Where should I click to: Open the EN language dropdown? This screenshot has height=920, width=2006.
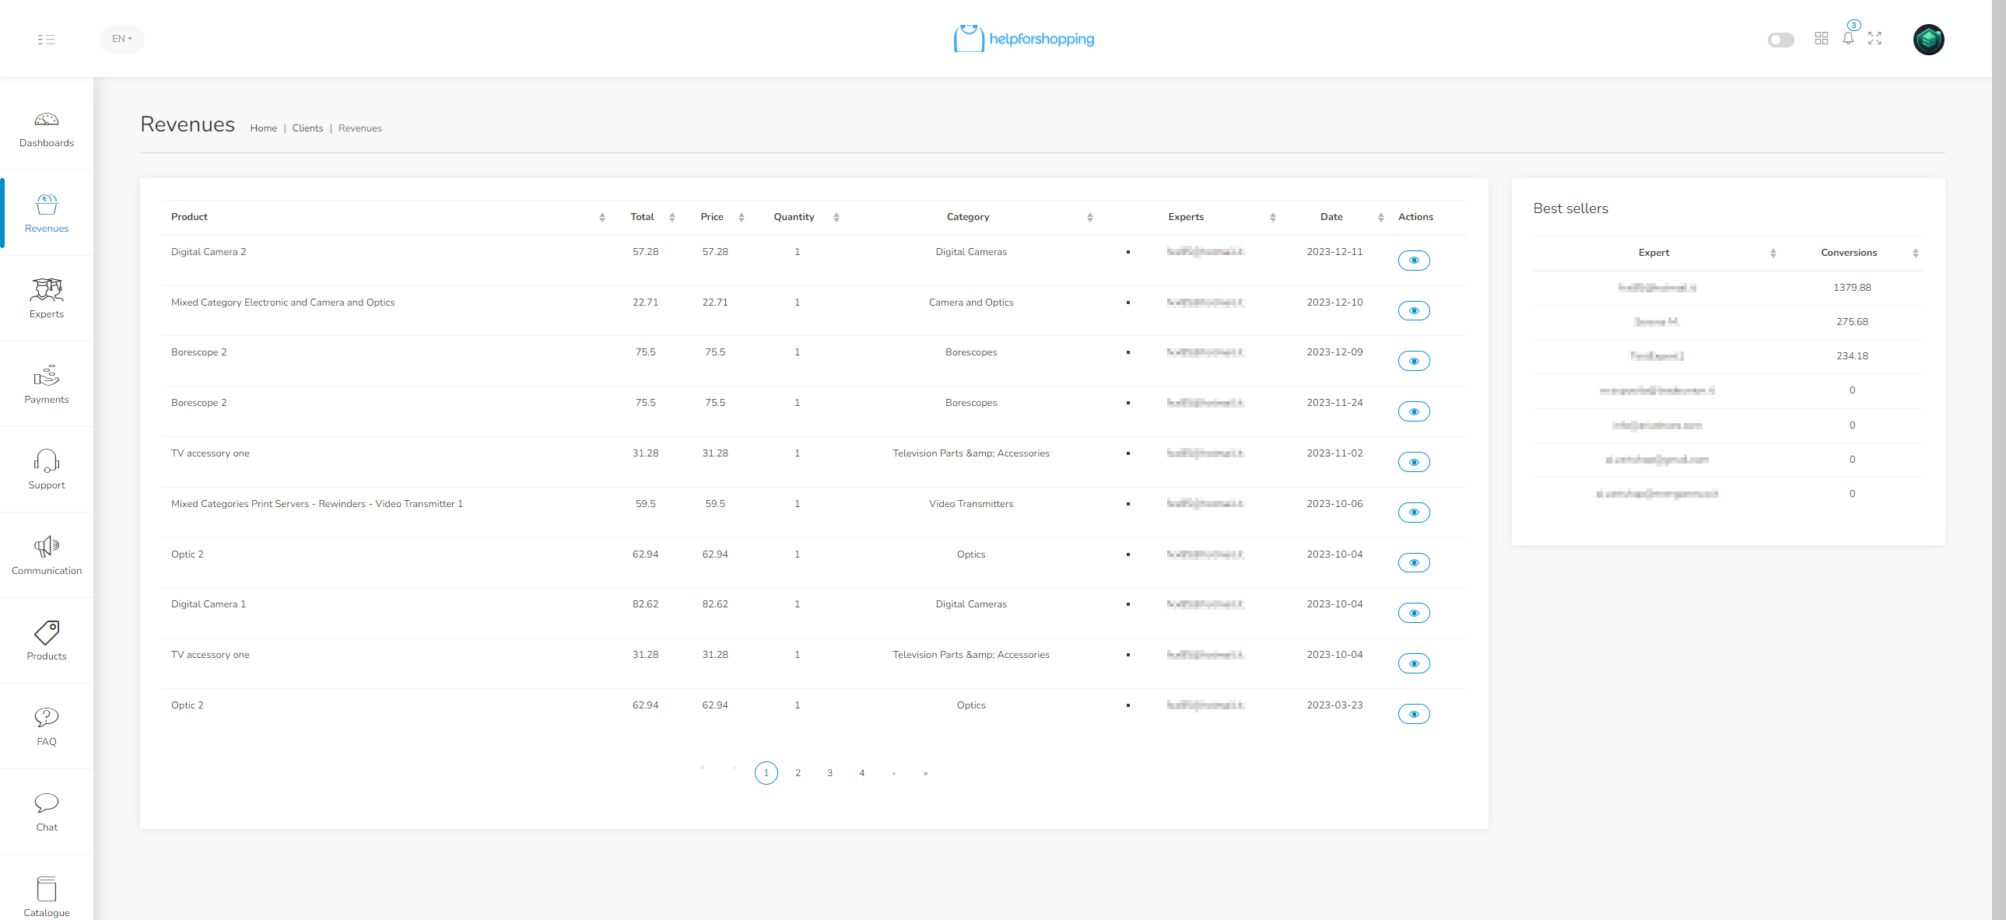click(121, 38)
